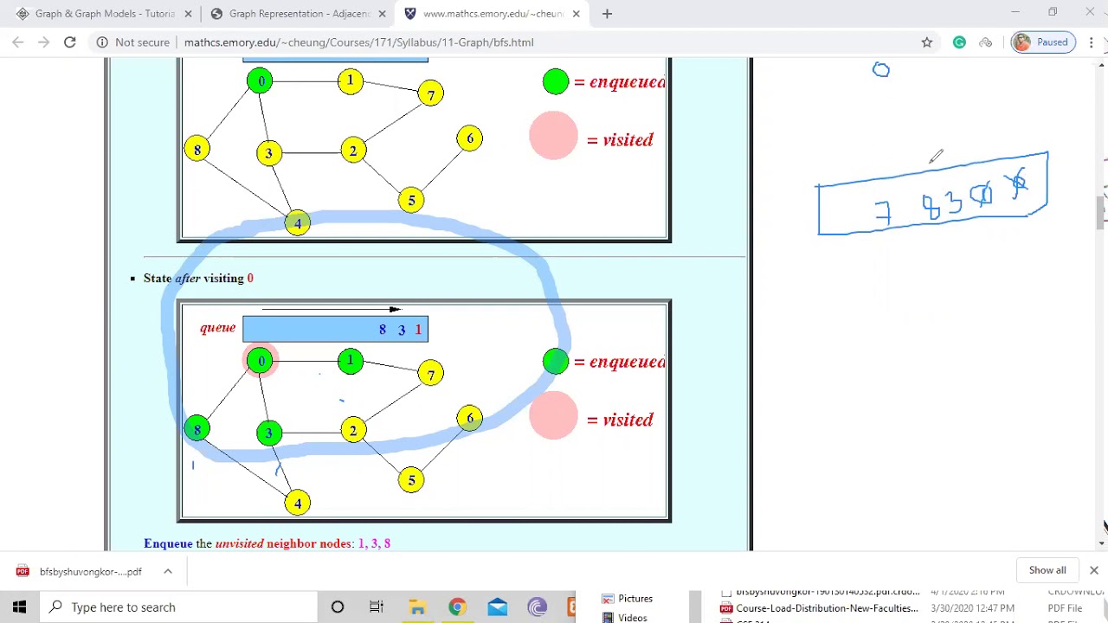The height and width of the screenshot is (623, 1108).
Task: Click node 7 in lower graph
Action: (x=431, y=373)
